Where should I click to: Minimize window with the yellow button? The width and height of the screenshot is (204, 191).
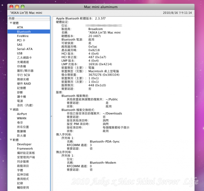coord(17,7)
